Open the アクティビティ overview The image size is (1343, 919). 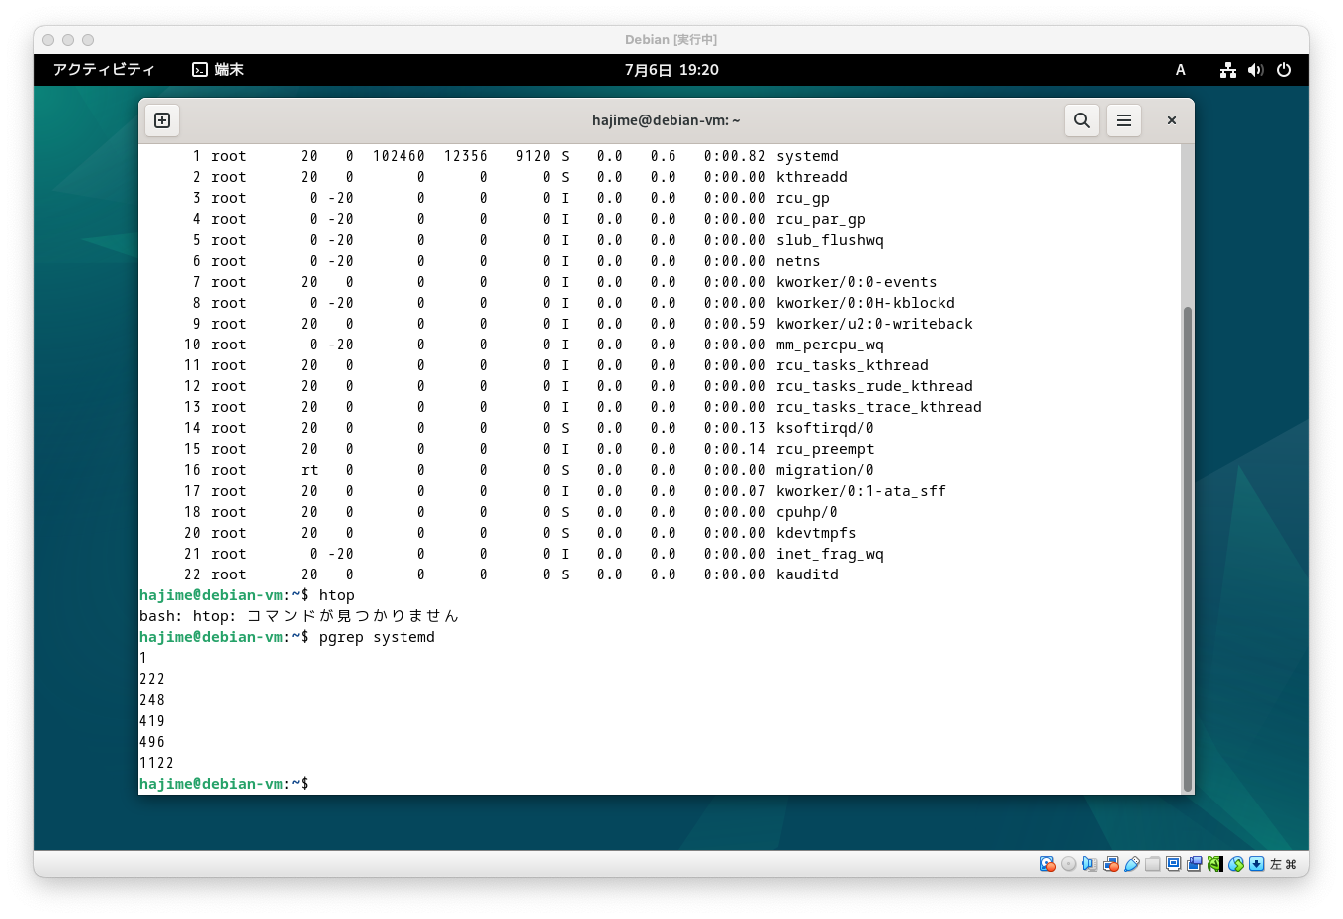(104, 70)
